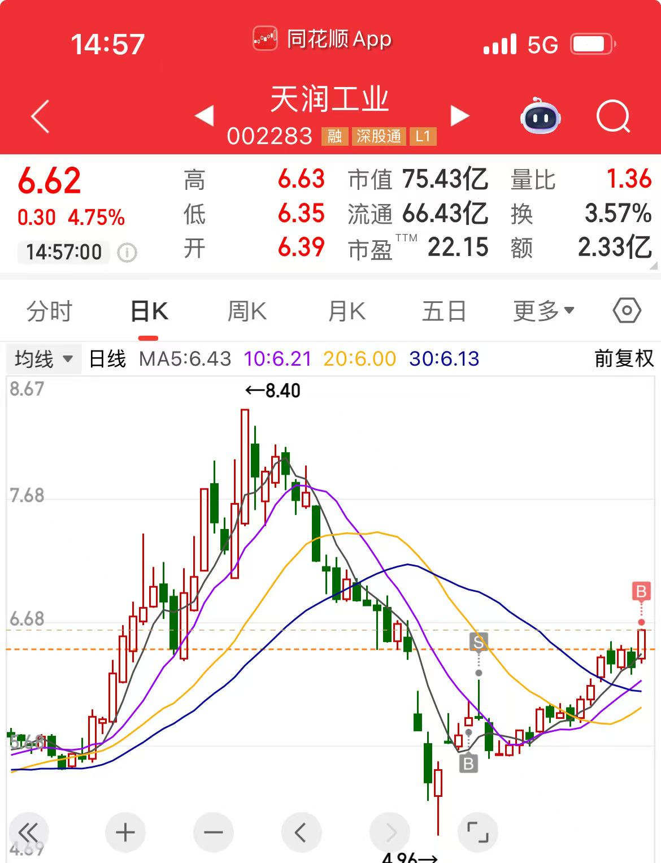
Task: Tap the 深股通 badge
Action: coord(379,136)
